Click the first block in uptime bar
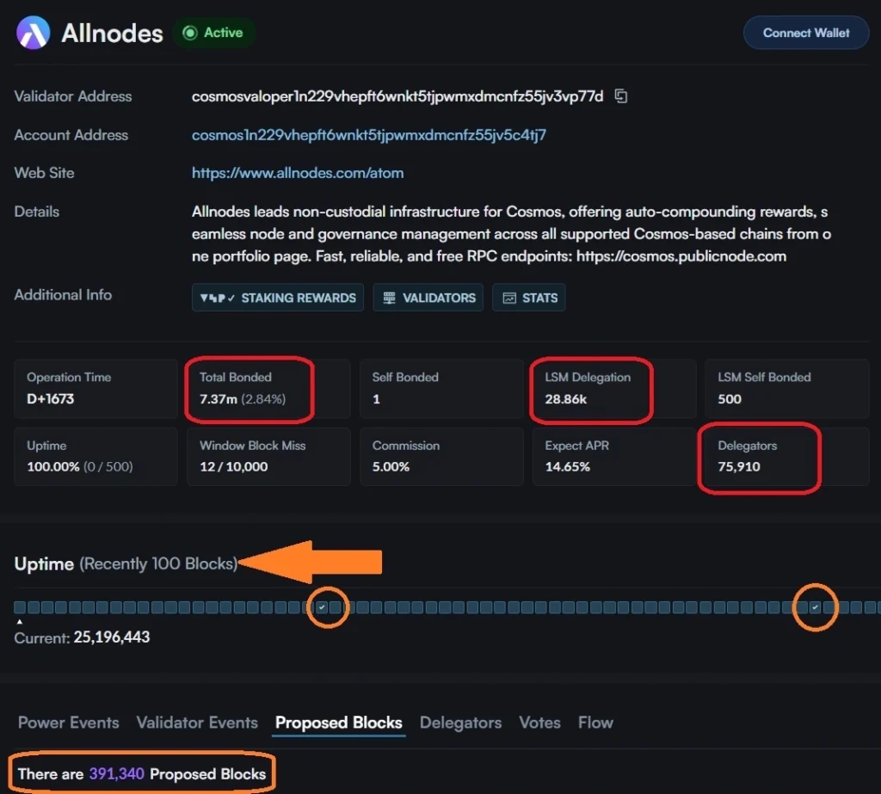 point(20,607)
